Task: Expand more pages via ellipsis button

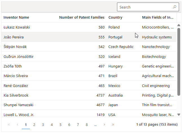Action: 96,125
